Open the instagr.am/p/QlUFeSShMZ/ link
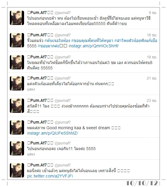The image size is (167, 187). 52,133
